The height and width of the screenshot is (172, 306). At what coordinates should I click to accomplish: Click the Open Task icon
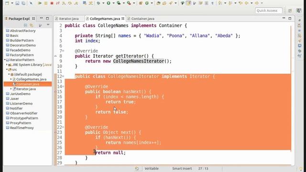tap(164, 3)
